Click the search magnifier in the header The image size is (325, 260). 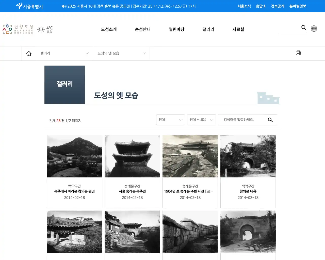303,28
